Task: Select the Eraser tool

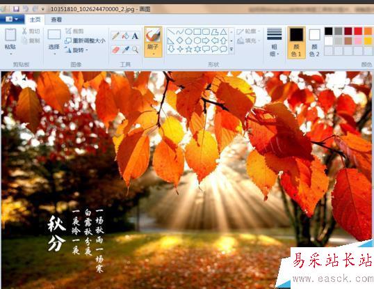Action: point(115,49)
